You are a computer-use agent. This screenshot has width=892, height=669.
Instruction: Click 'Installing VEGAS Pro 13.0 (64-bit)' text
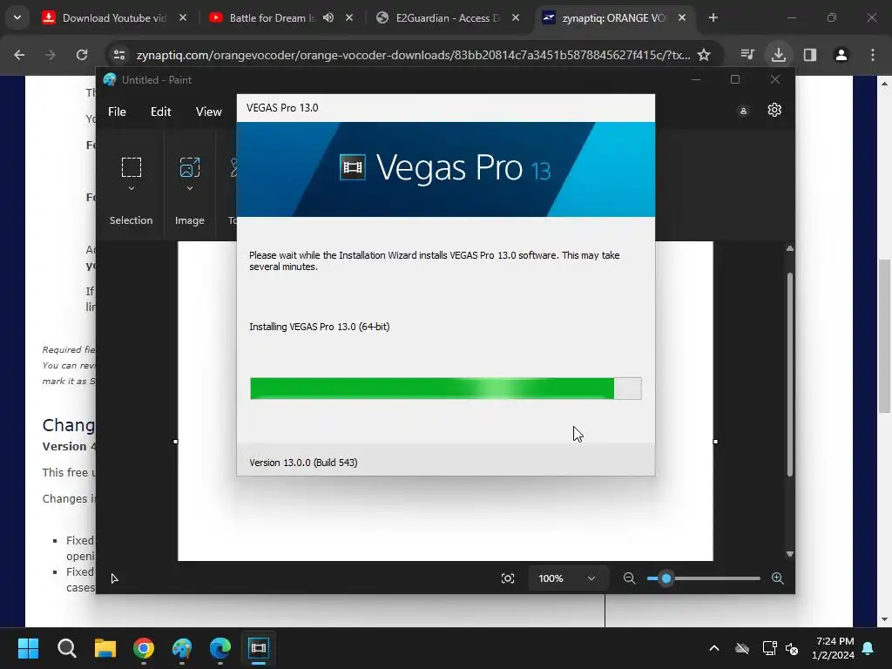[x=319, y=327]
